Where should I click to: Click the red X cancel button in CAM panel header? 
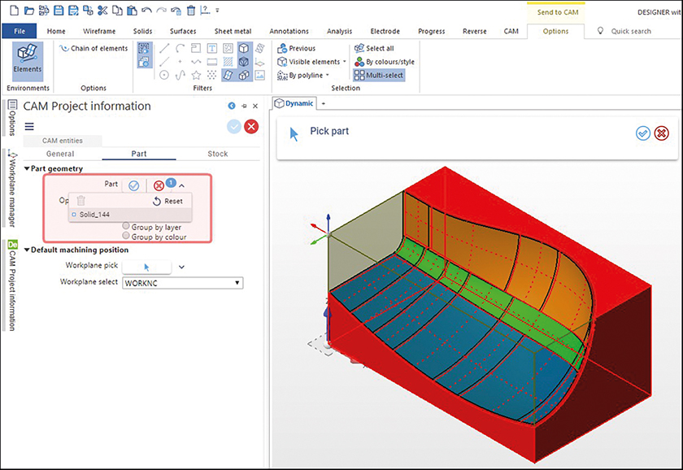coord(251,126)
